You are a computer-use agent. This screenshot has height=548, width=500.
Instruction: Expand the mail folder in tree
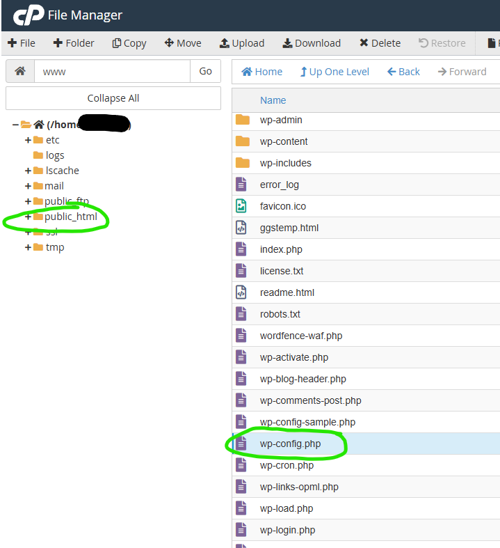[x=28, y=187]
